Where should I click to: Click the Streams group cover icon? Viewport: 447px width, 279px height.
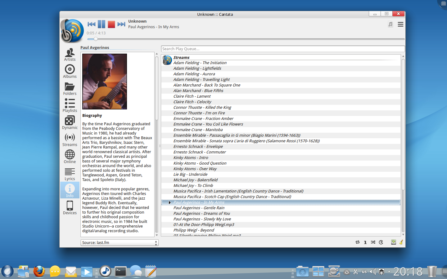coord(167,60)
